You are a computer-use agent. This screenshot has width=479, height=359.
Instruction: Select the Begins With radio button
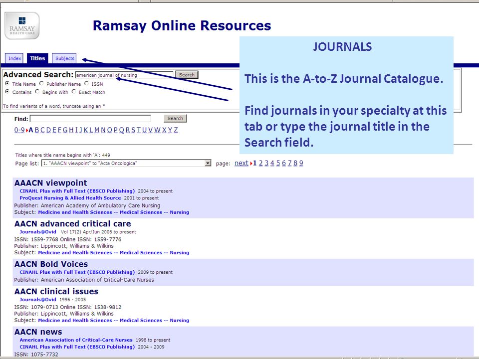(x=37, y=92)
